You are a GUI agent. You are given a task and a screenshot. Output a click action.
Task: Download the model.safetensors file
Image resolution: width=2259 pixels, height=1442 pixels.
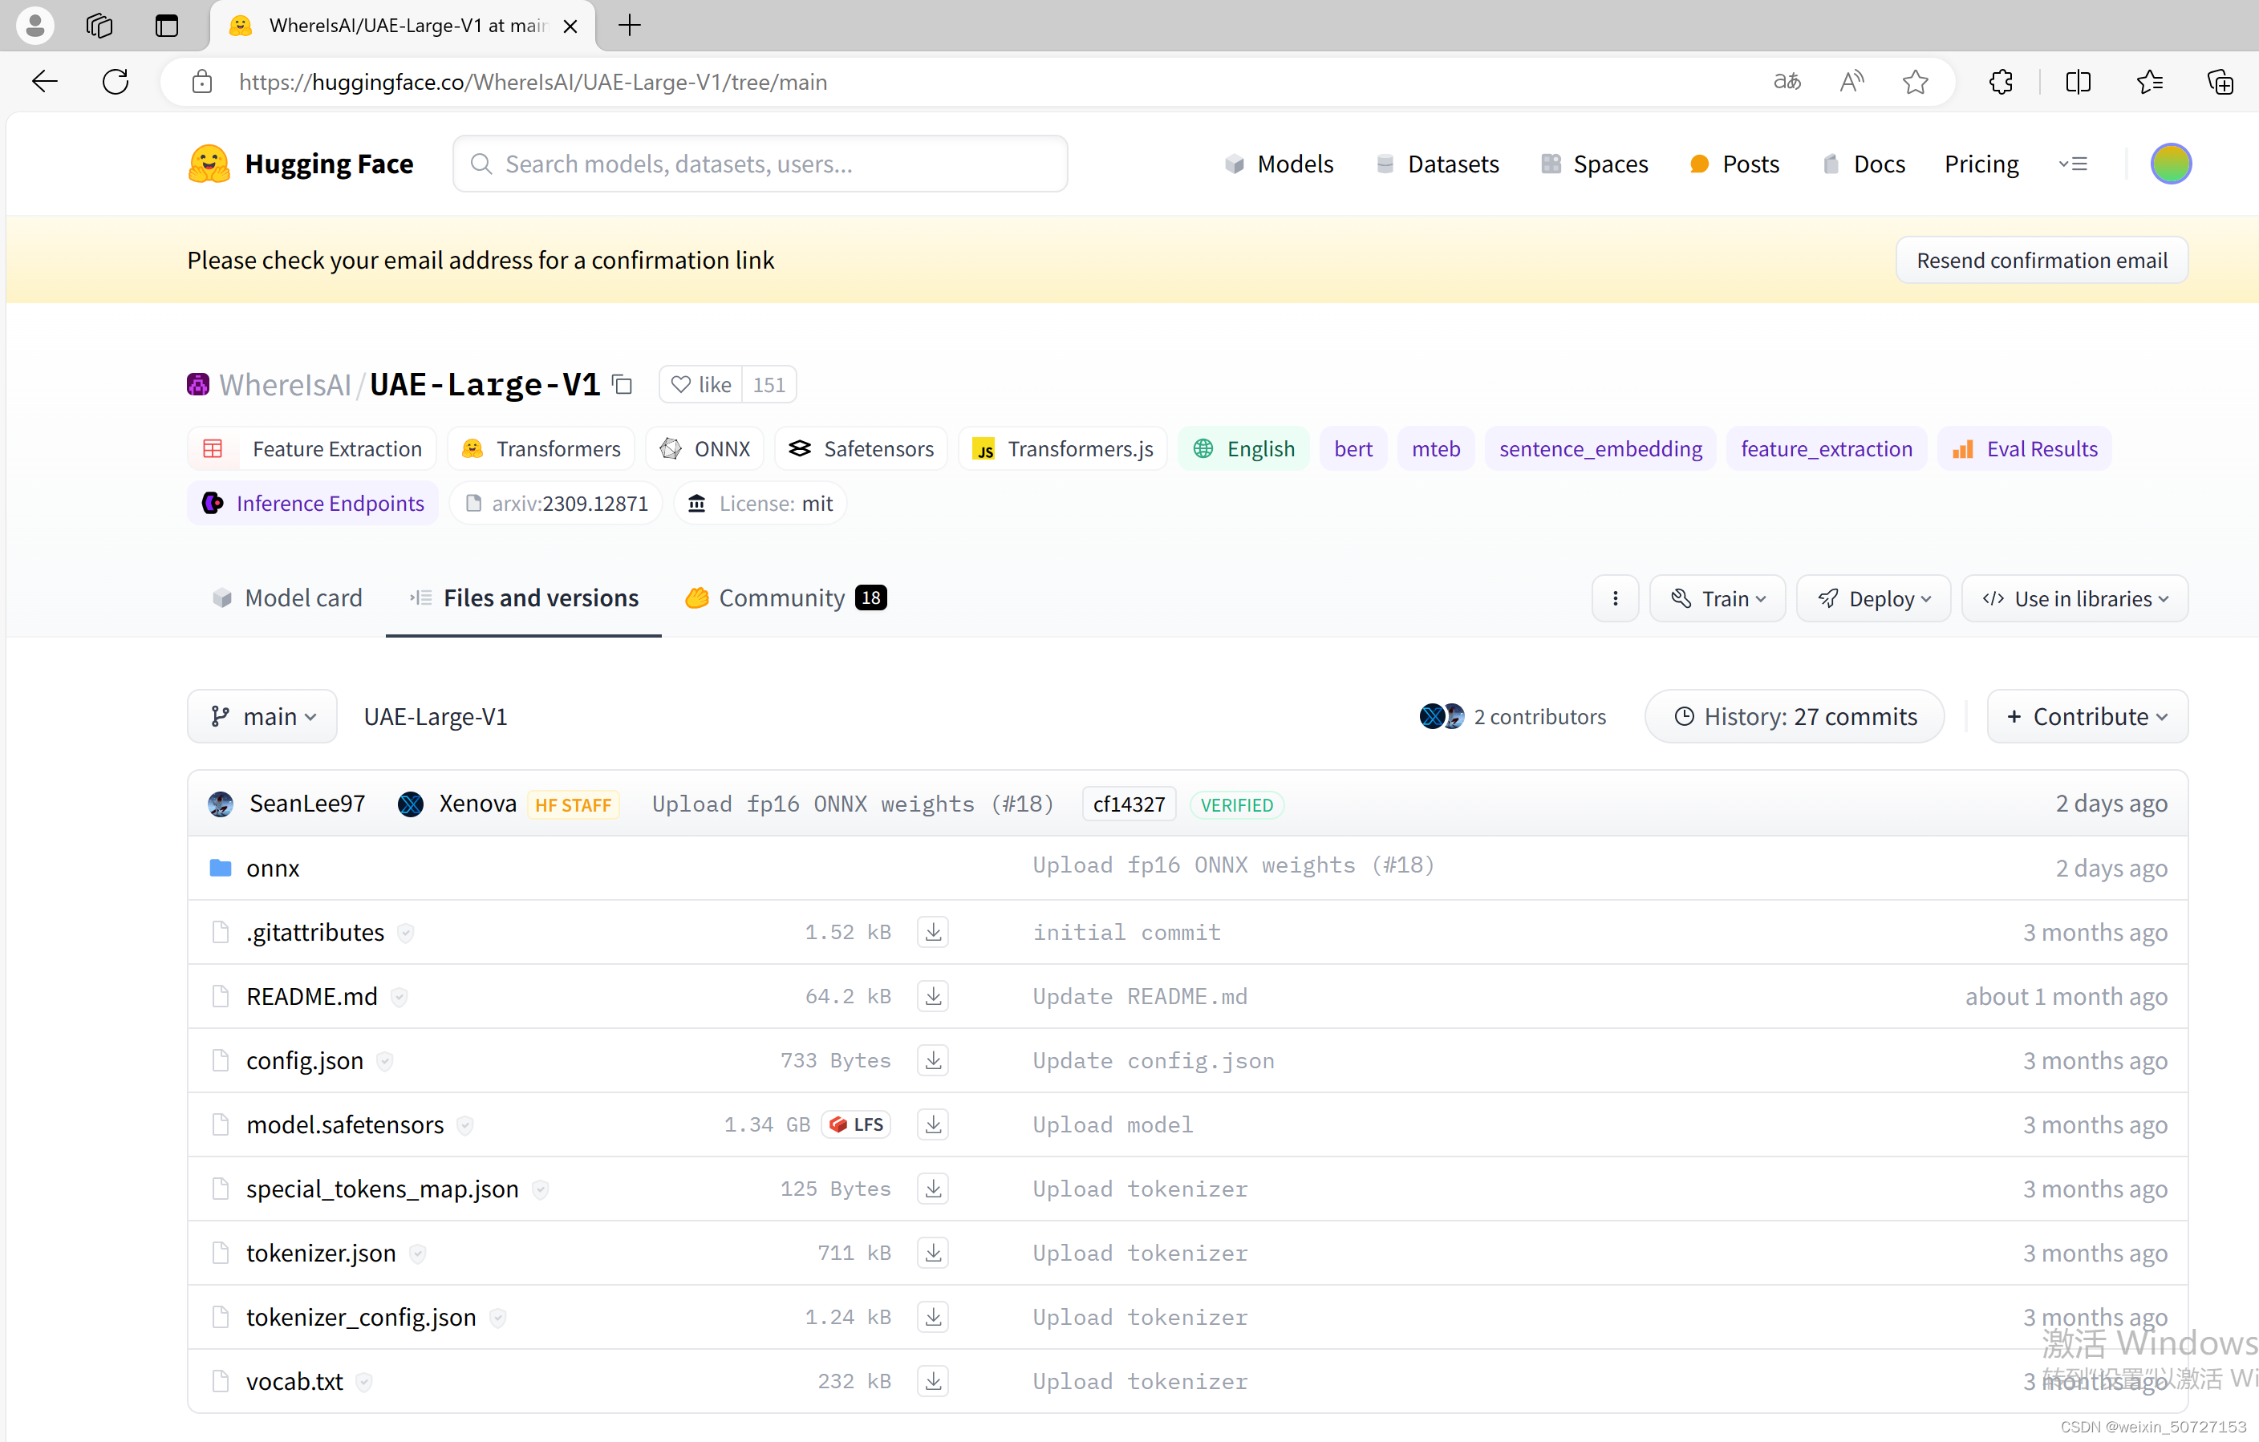[932, 1124]
